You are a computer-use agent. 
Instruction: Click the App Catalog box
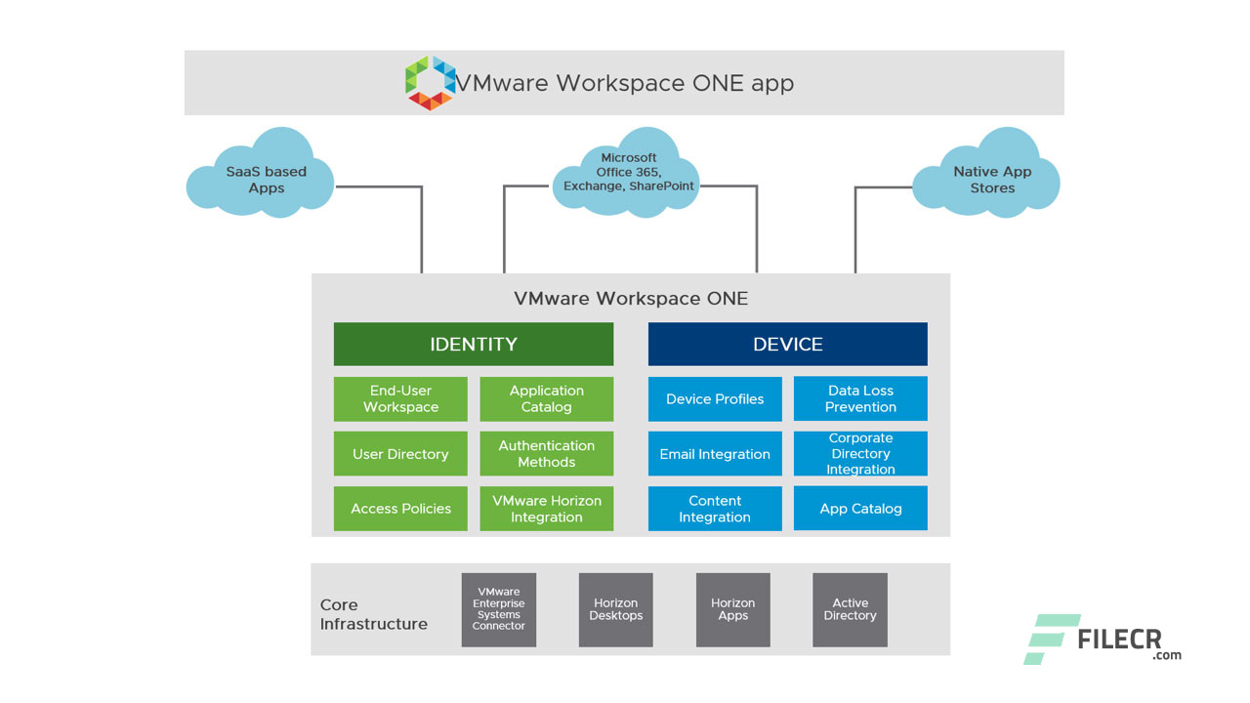[860, 509]
